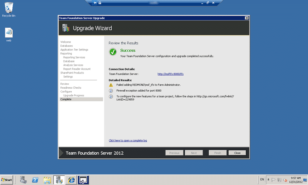Open Internet Explorer from taskbar
This screenshot has height=185, width=308.
point(71,180)
